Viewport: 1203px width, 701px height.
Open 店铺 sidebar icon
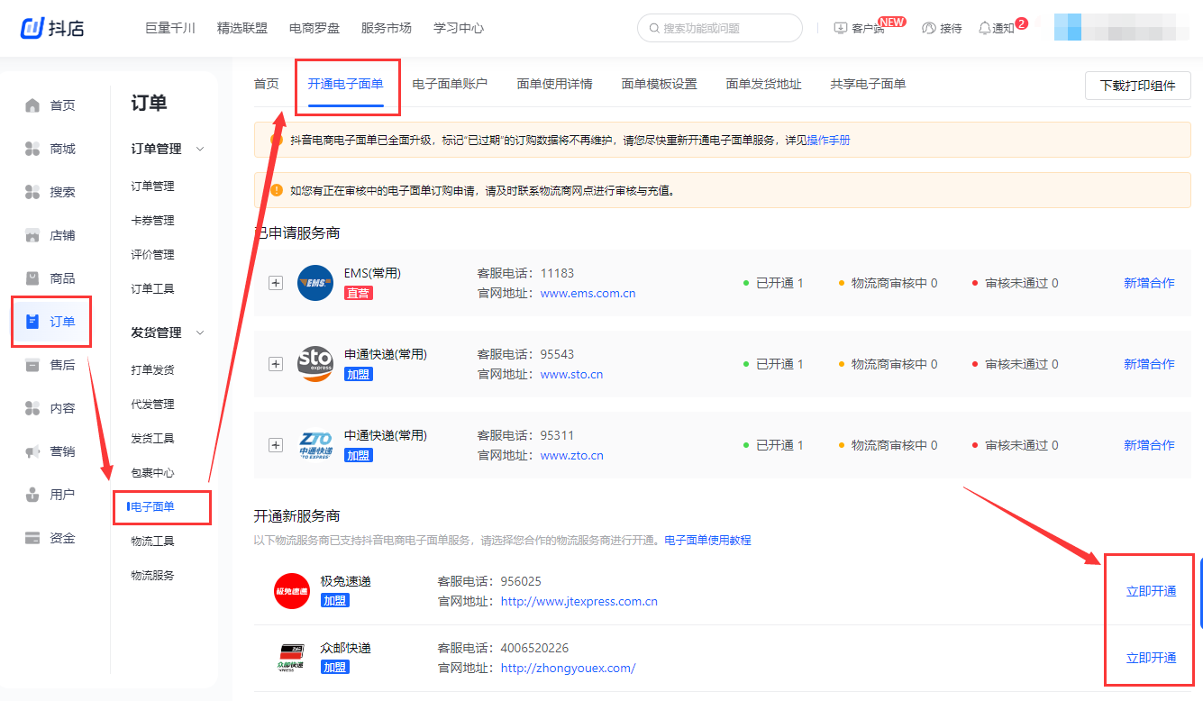(x=32, y=235)
